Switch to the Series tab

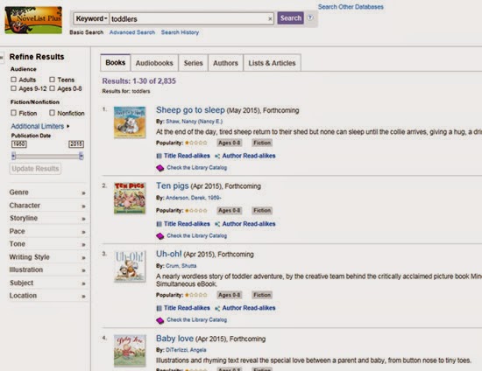(194, 63)
